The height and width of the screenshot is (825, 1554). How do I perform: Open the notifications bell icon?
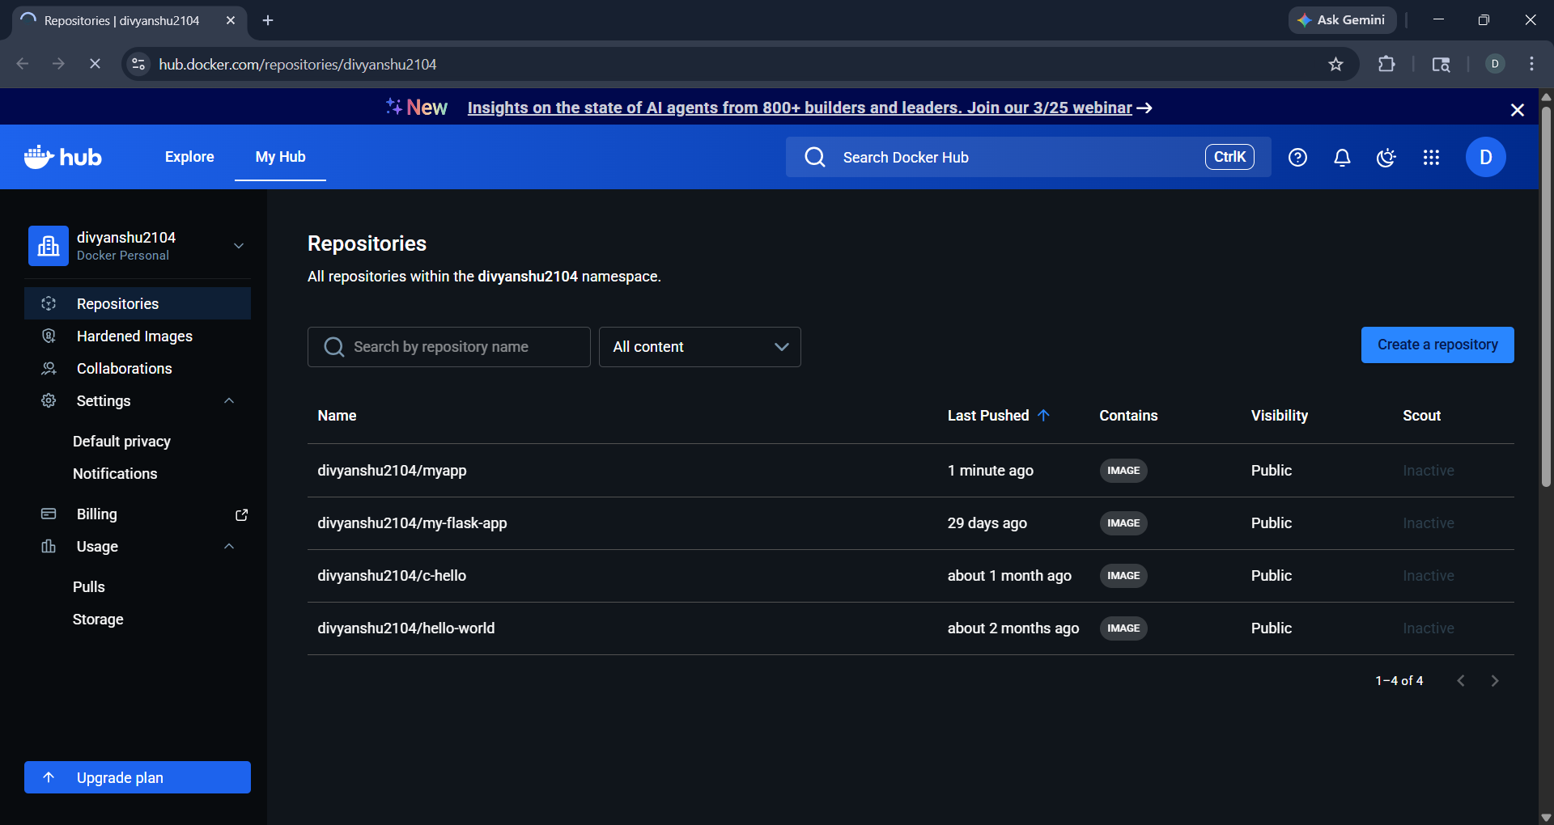pyautogui.click(x=1342, y=157)
